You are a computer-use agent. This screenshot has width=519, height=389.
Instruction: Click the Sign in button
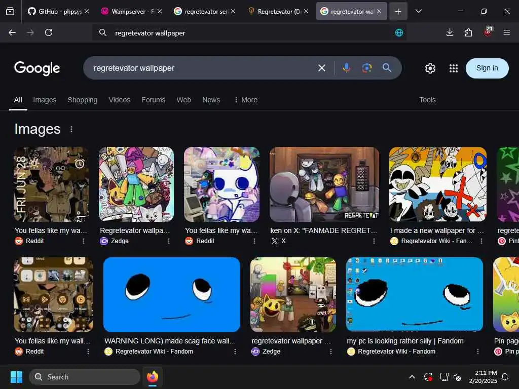coord(487,68)
